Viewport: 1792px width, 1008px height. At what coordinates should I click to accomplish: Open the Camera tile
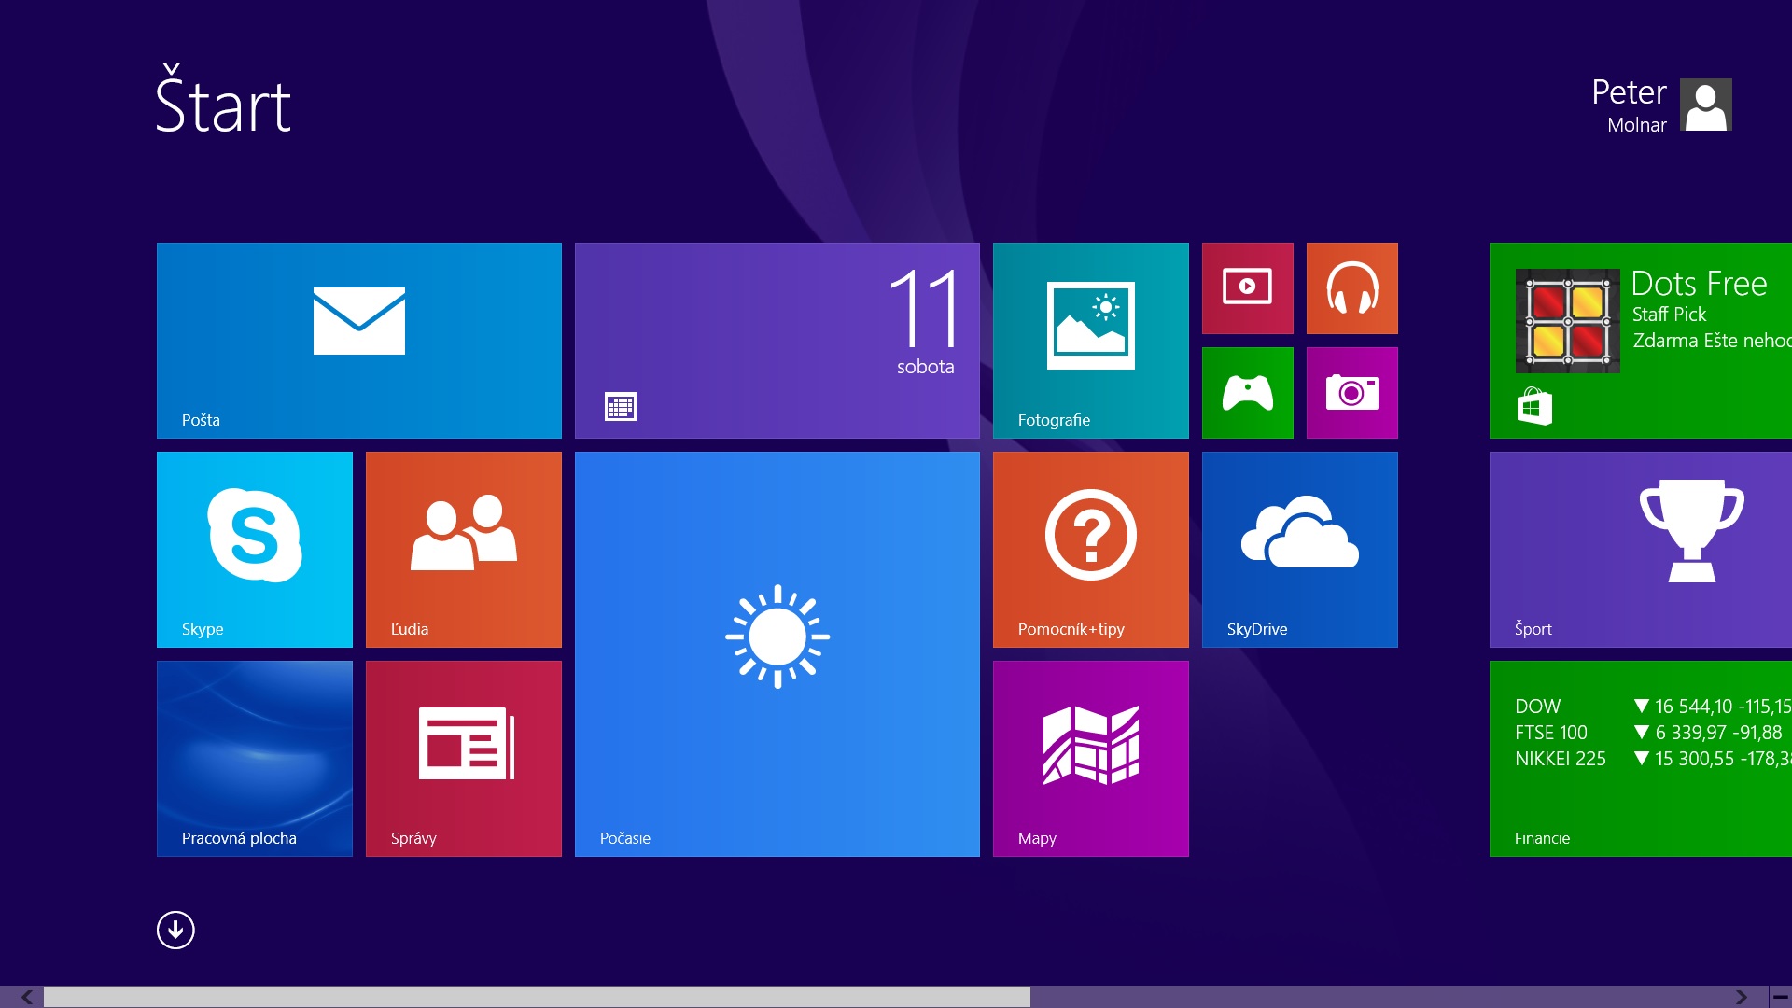[1352, 393]
